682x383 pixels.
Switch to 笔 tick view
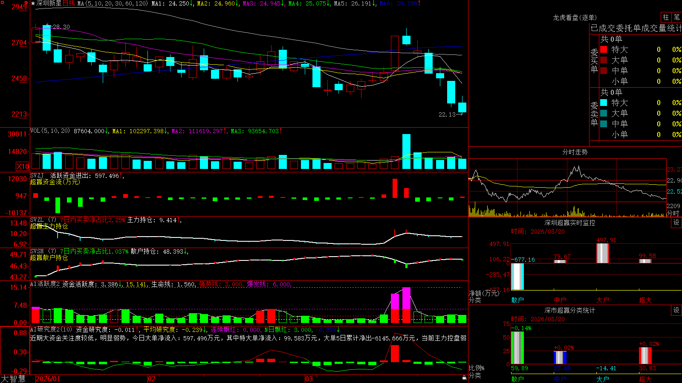click(x=676, y=17)
